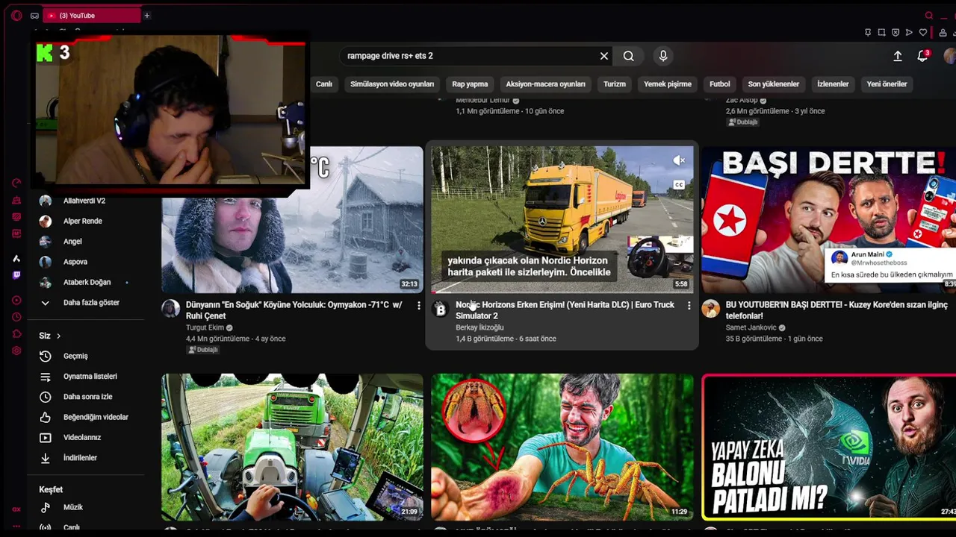
Task: Select Aksiyon-macera oyunları chip
Action: tap(545, 84)
